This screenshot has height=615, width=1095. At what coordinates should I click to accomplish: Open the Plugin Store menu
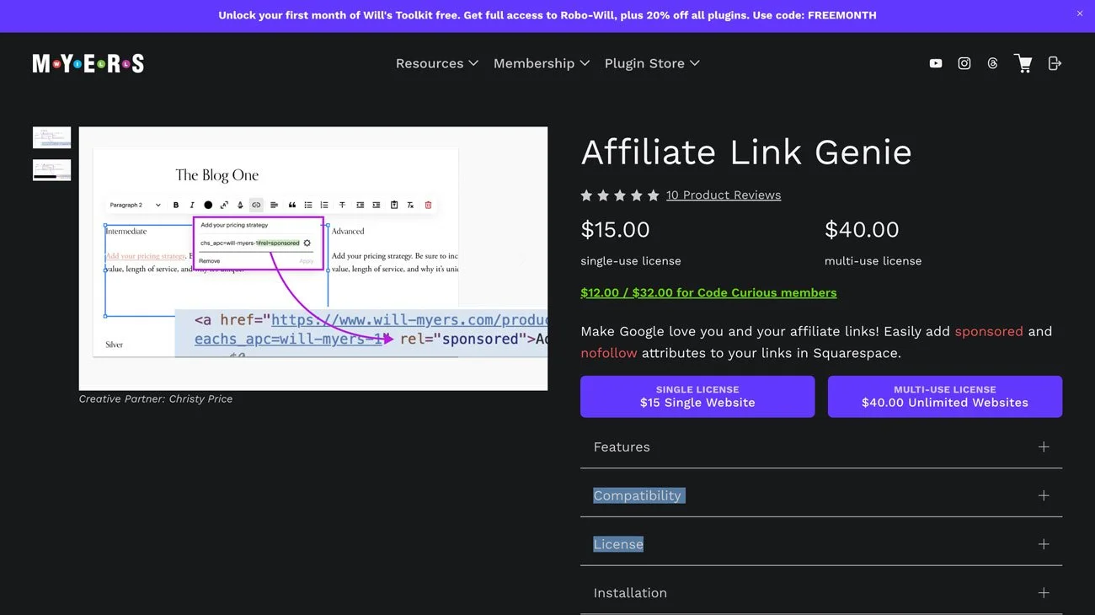pyautogui.click(x=652, y=63)
